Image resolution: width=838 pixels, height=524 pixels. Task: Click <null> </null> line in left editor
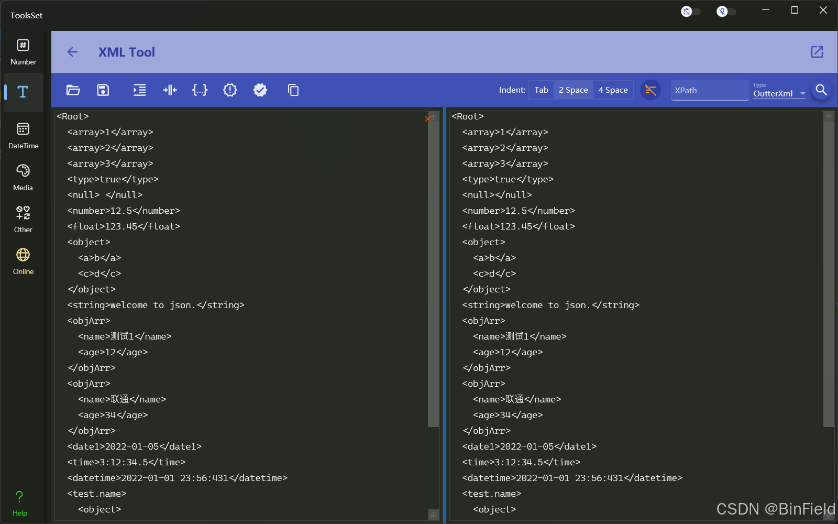105,195
